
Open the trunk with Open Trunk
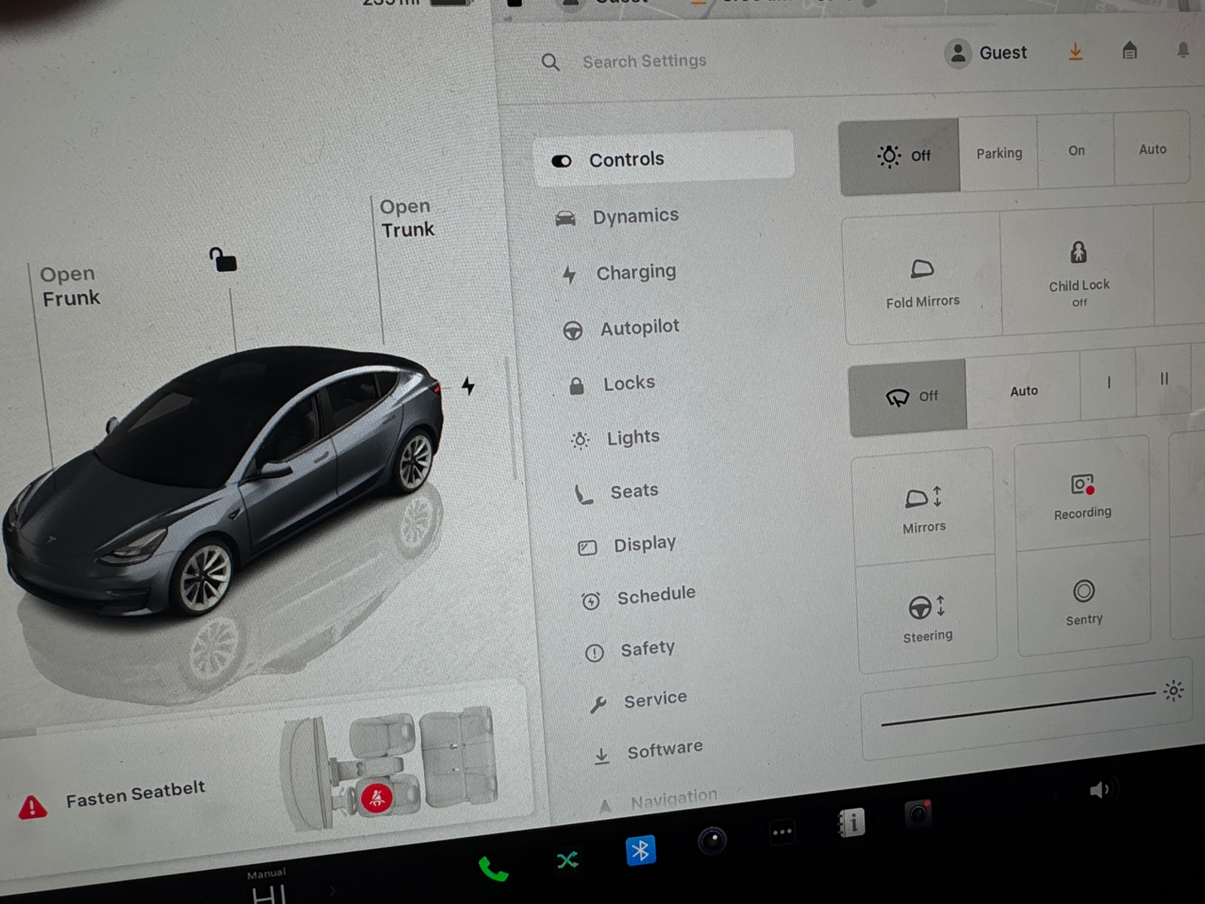[x=406, y=218]
